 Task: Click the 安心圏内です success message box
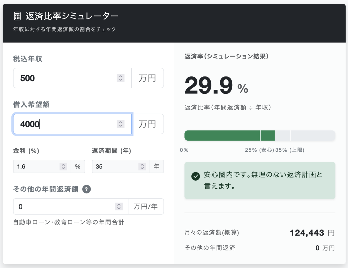260,180
